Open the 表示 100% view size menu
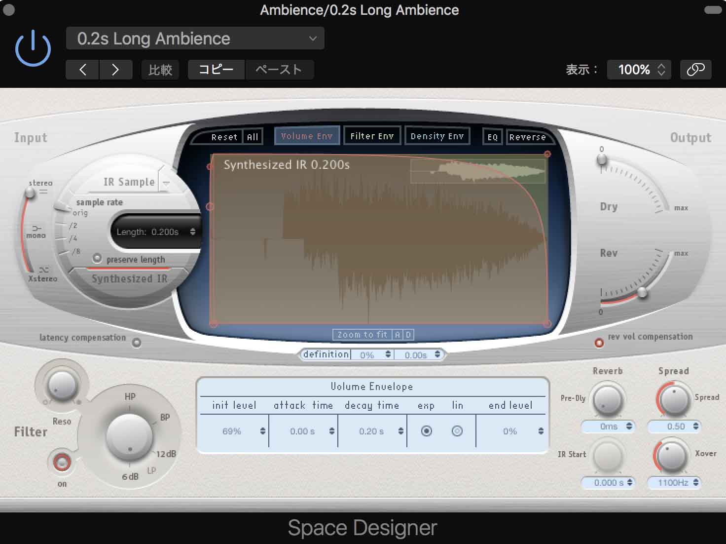 (x=640, y=70)
